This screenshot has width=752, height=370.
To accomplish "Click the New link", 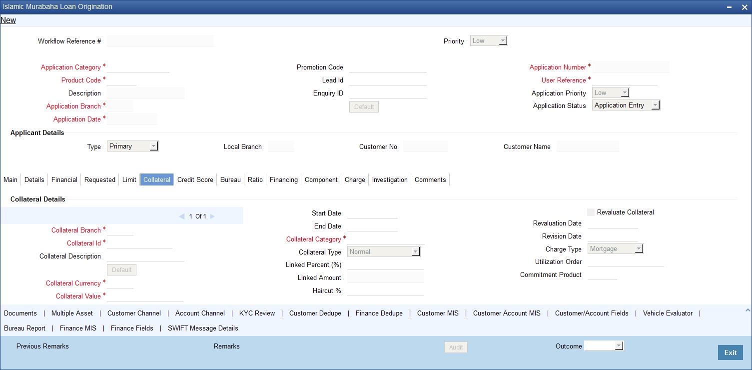I will click(8, 20).
